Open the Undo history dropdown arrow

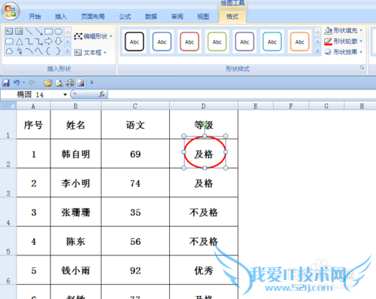[24, 83]
